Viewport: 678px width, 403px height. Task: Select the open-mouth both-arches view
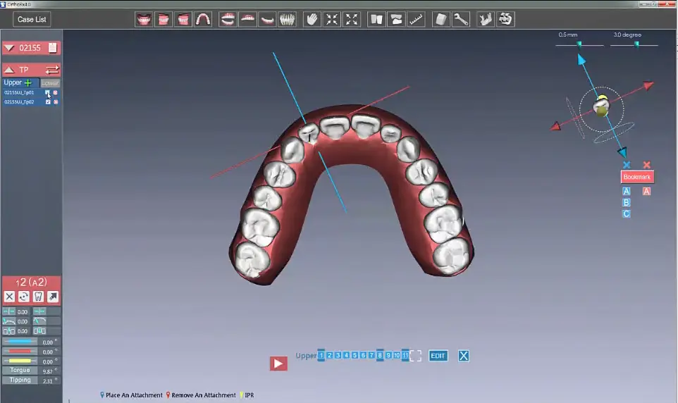[x=228, y=20]
